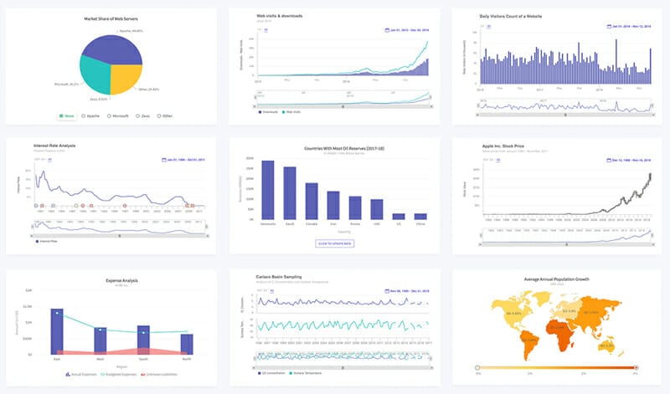Click right slider handle of population growth gradient legend
Screen dimensions: 670x394
(x=636, y=367)
